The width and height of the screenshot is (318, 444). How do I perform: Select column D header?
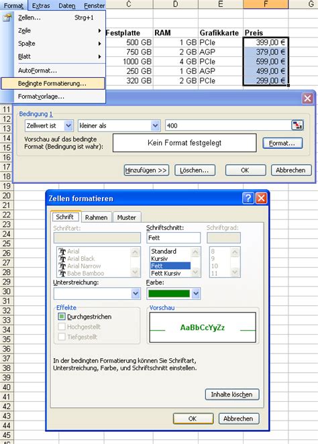click(x=176, y=4)
